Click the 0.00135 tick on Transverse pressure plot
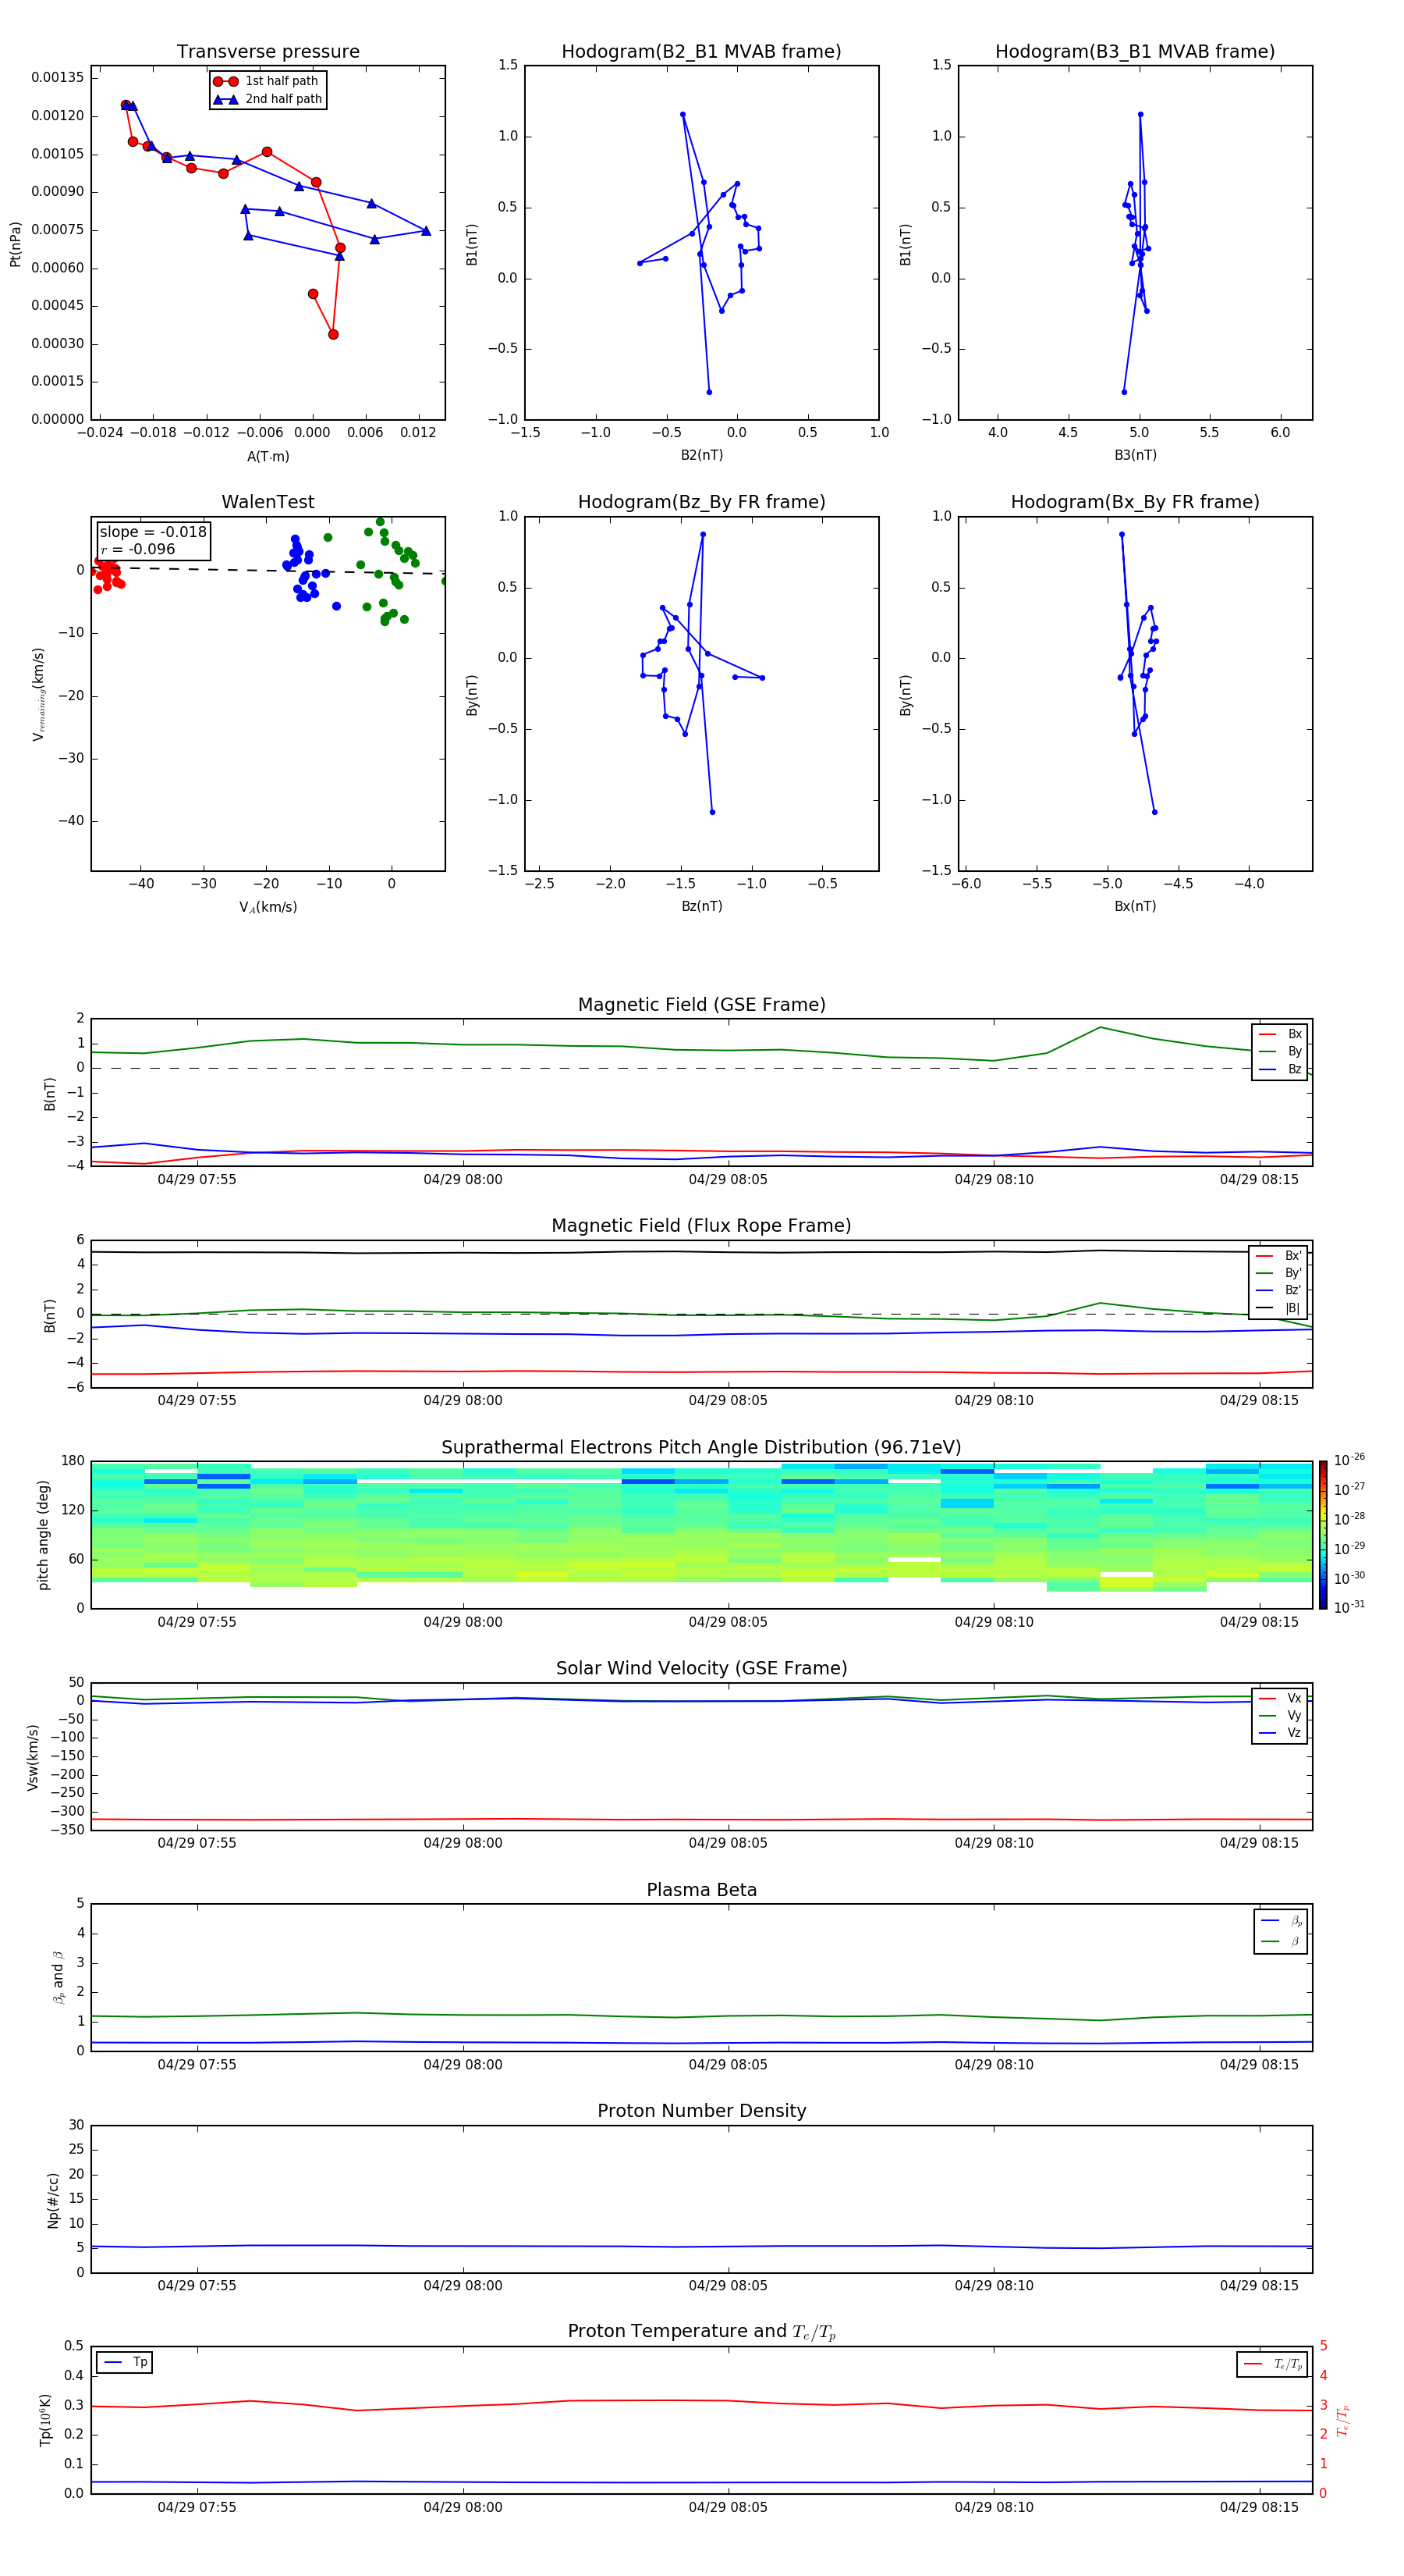 coord(57,77)
